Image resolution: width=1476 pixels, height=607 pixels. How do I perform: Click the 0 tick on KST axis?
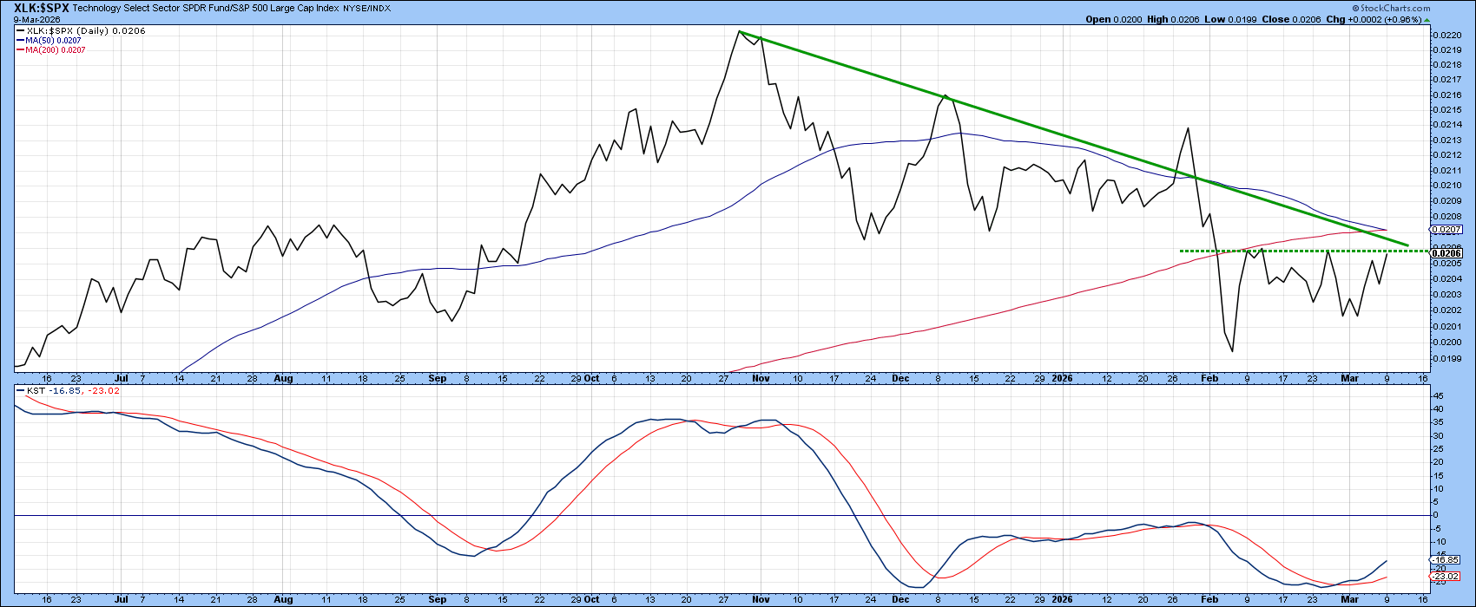pyautogui.click(x=1435, y=515)
